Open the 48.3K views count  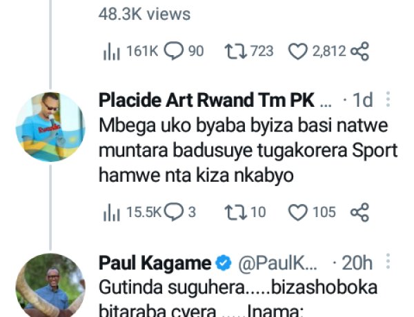click(x=144, y=14)
